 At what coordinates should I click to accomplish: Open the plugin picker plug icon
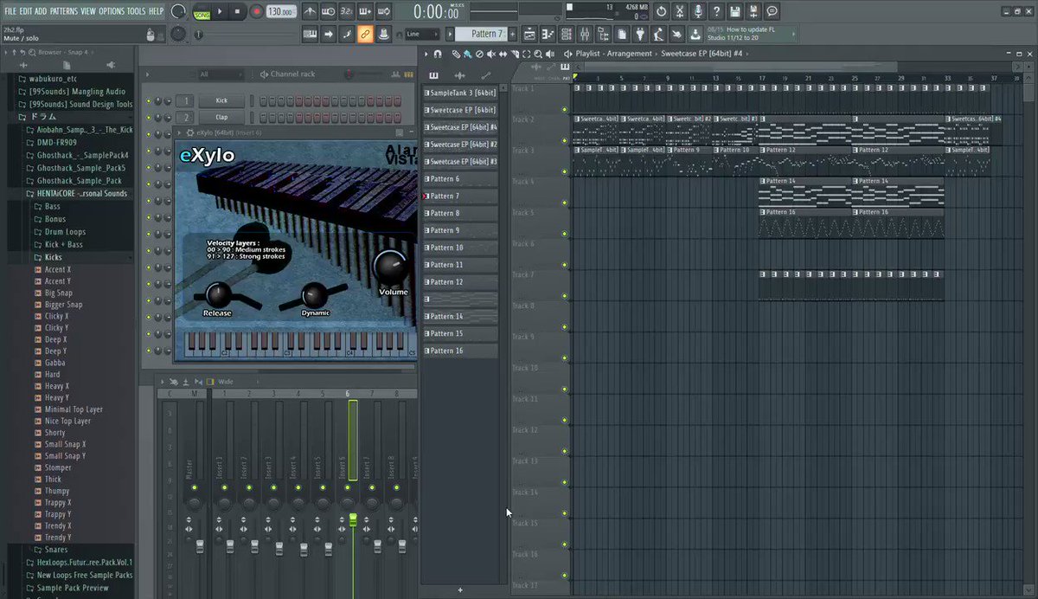click(640, 34)
